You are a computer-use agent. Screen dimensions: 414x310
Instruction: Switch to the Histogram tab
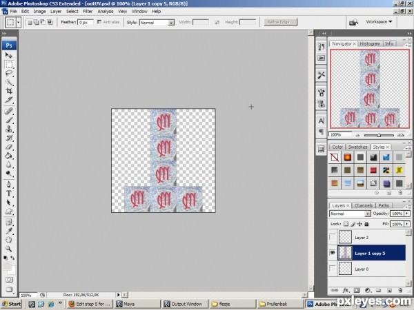coord(370,44)
